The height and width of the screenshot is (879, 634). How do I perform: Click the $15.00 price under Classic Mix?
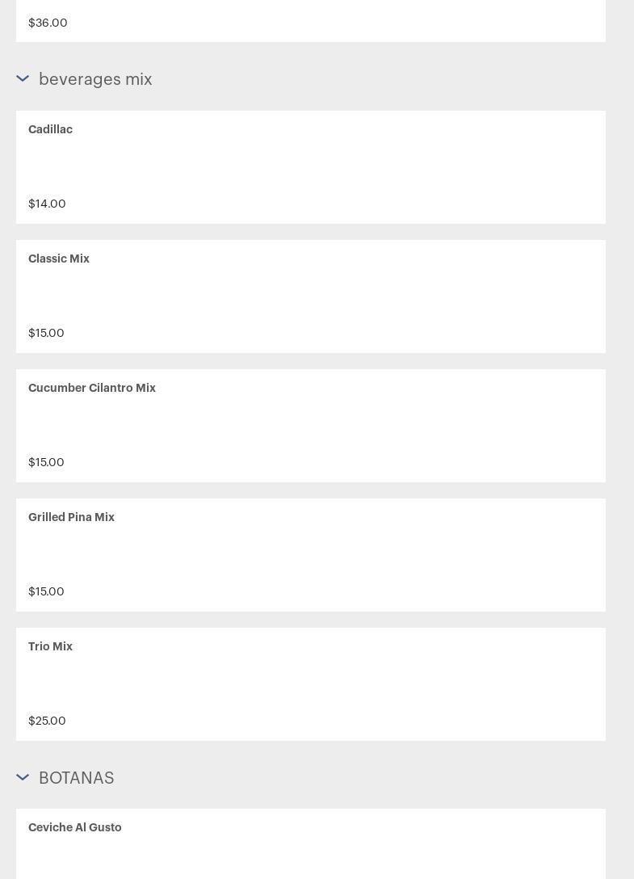coord(46,333)
